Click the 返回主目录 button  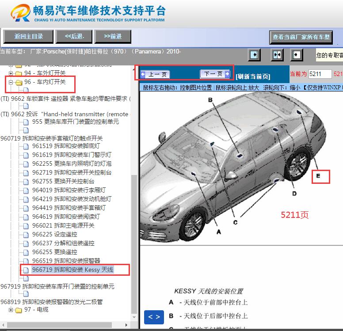[28, 37]
